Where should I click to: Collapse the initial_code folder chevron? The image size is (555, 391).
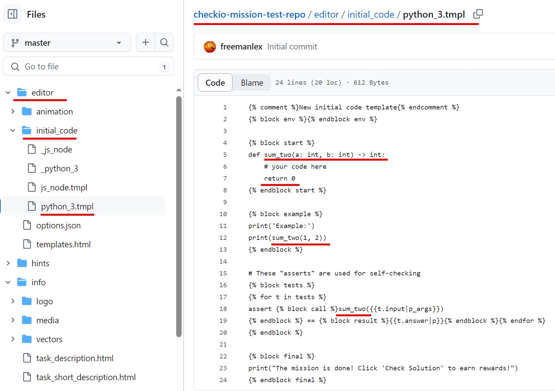[13, 130]
